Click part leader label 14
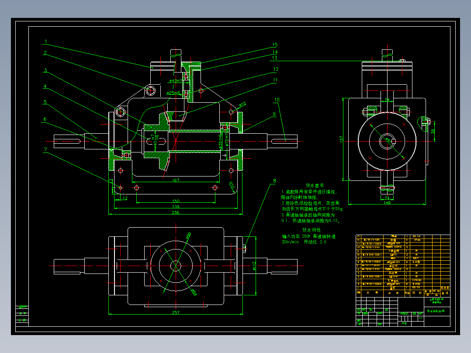Screen dimensions: 471x353 click(x=275, y=52)
